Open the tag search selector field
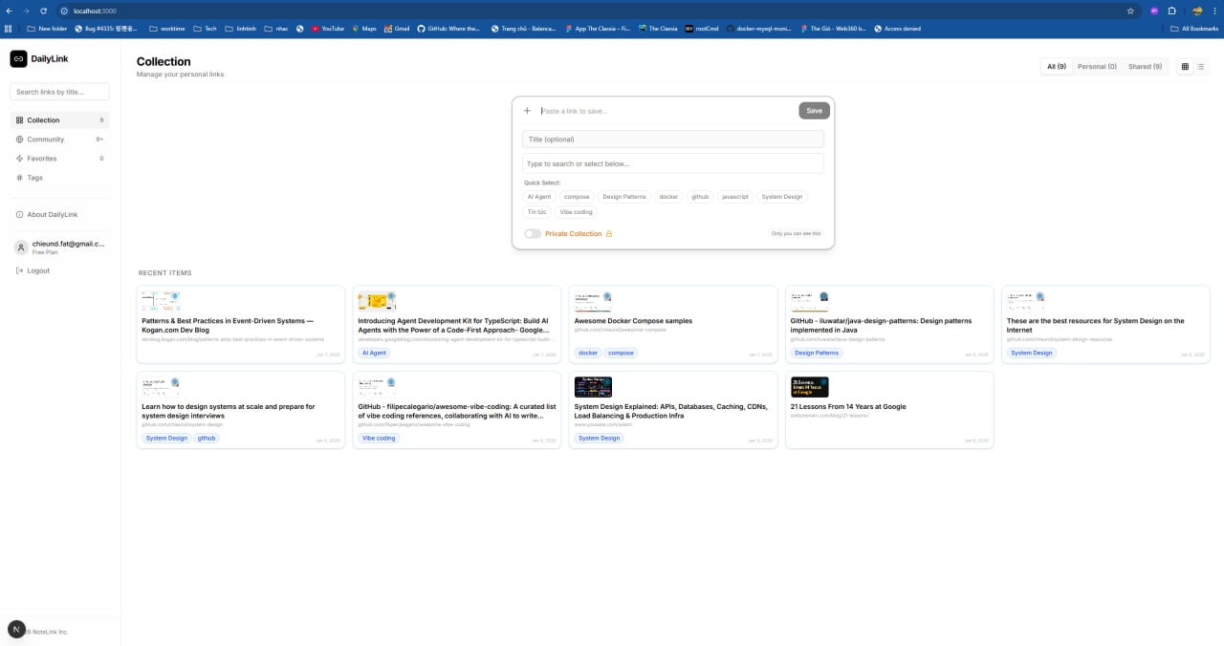Viewport: 1224px width, 646px height. 672,162
